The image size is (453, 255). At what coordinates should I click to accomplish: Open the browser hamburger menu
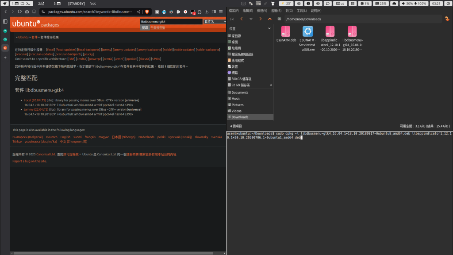pyautogui.click(x=221, y=12)
